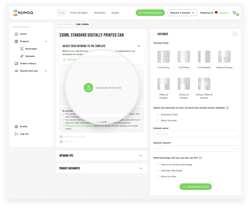Screen dimensions: 250x208
Task: Click the Log out icon
Action: [16, 134]
